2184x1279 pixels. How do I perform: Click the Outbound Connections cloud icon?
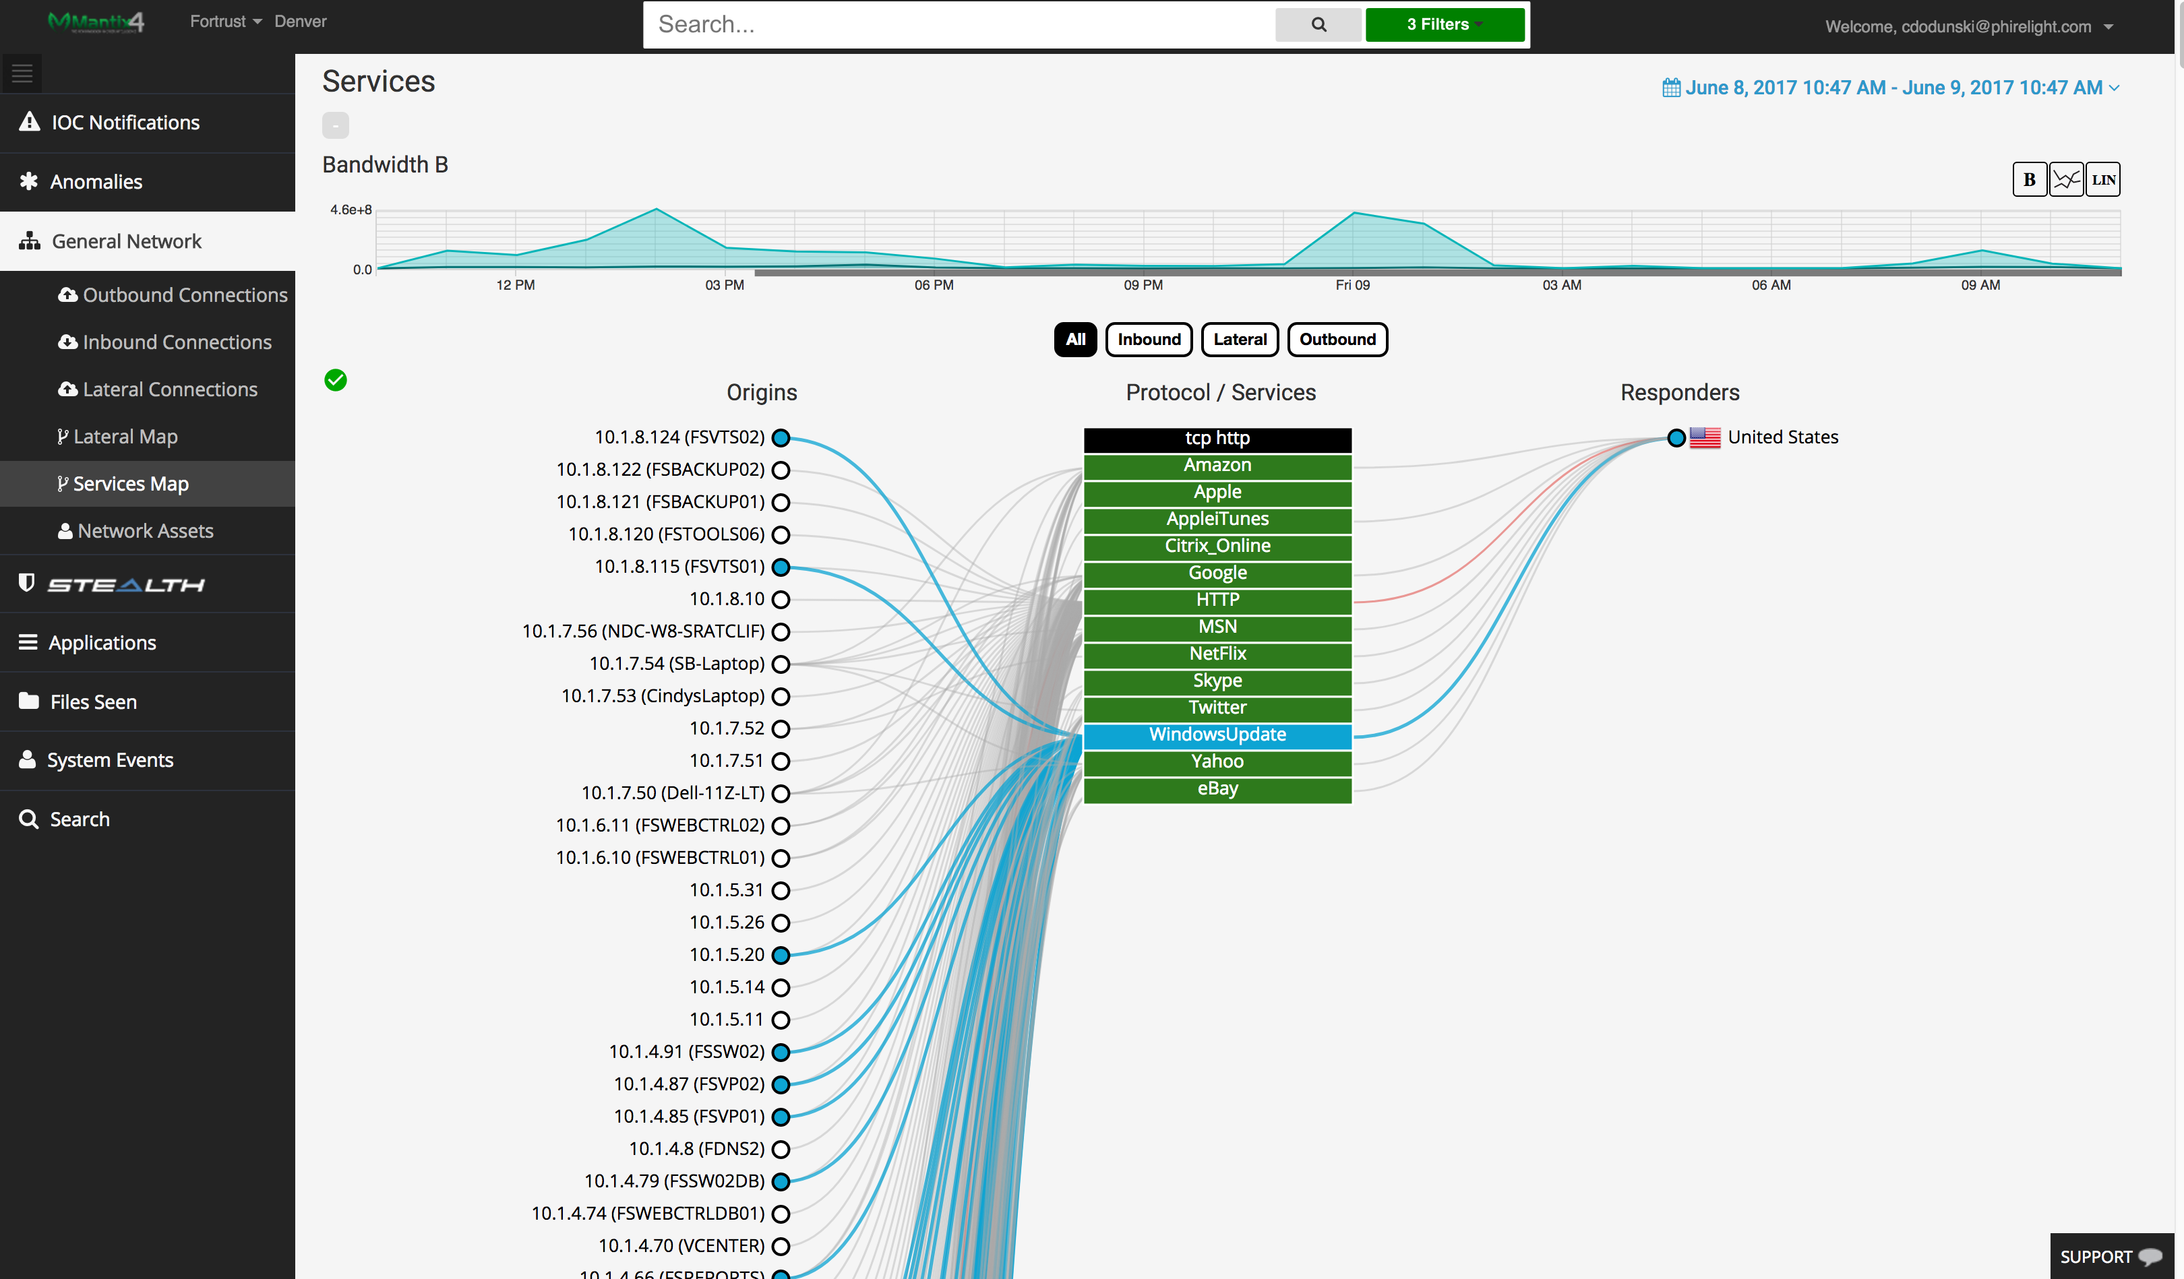coord(67,294)
